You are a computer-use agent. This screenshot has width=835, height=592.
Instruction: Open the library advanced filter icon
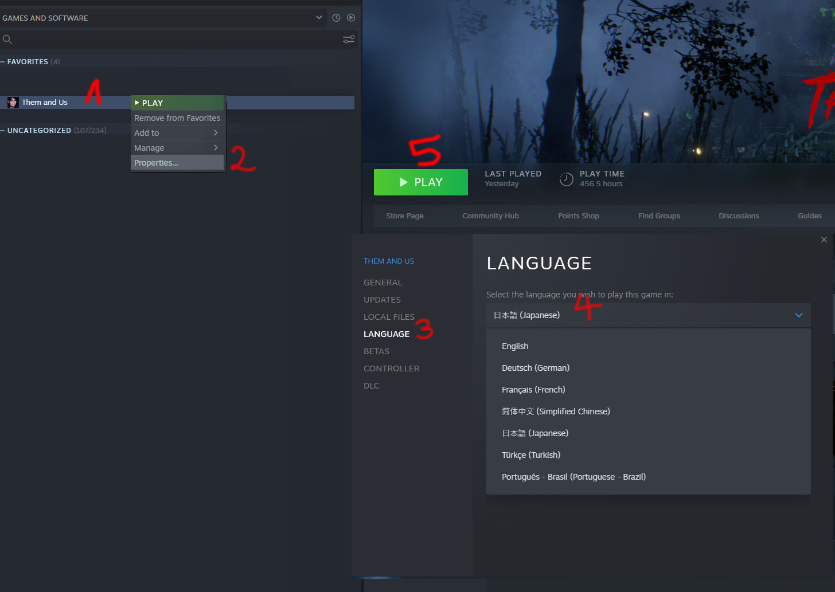tap(348, 40)
